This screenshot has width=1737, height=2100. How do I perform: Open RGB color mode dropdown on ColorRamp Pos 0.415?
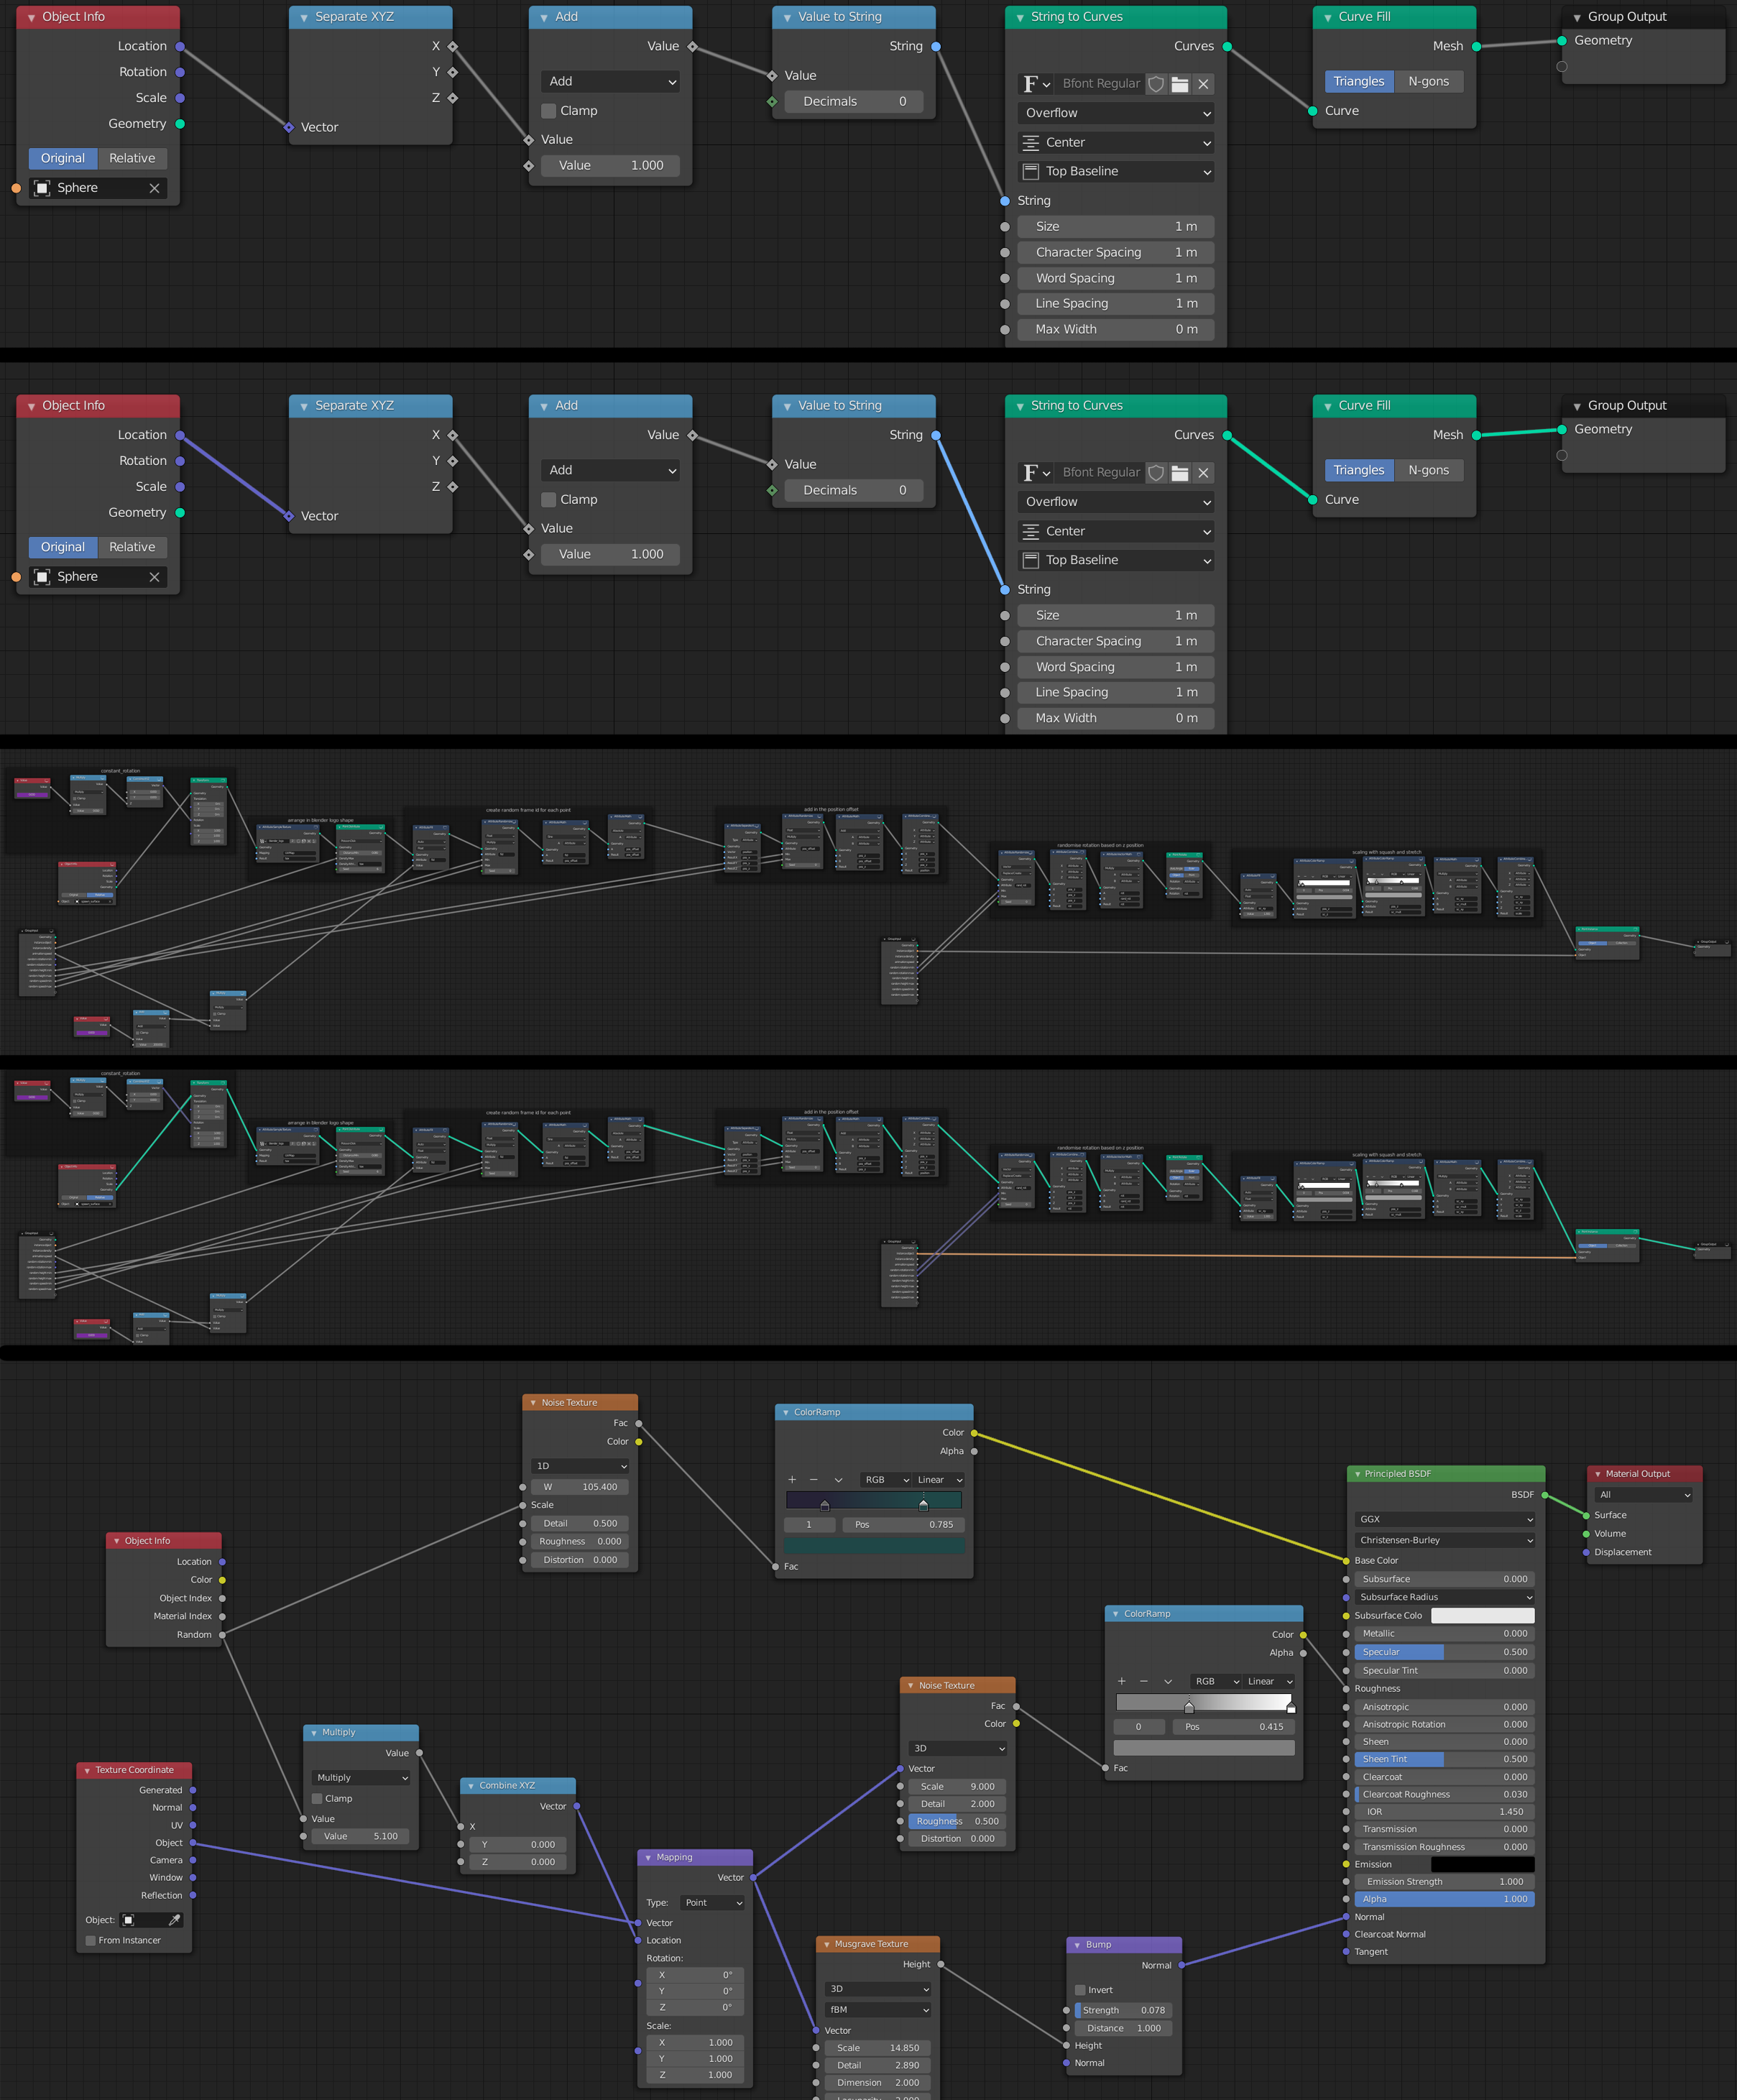tap(1216, 1681)
